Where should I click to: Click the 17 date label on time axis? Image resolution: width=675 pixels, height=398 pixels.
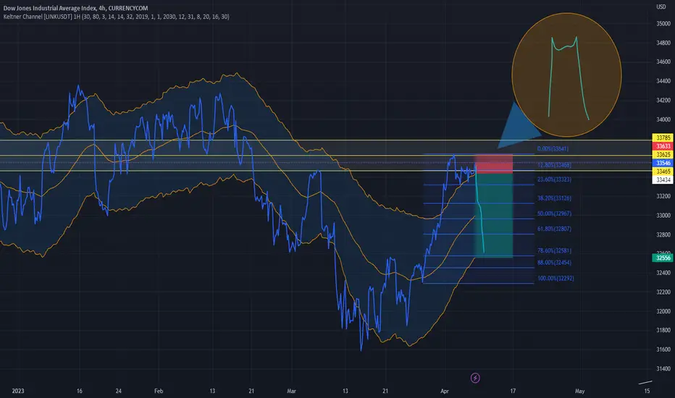coord(513,391)
